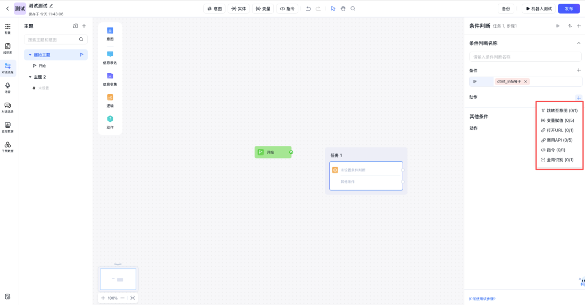Open the 干预数据 sidebar section

pos(7,147)
